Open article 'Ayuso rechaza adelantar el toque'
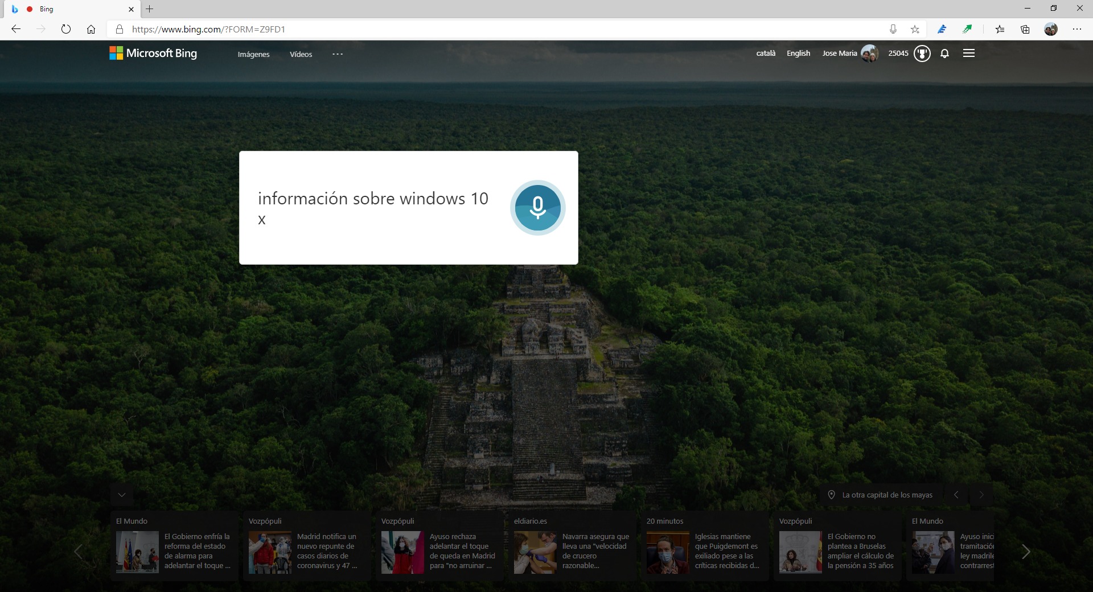The width and height of the screenshot is (1093, 592). click(462, 551)
